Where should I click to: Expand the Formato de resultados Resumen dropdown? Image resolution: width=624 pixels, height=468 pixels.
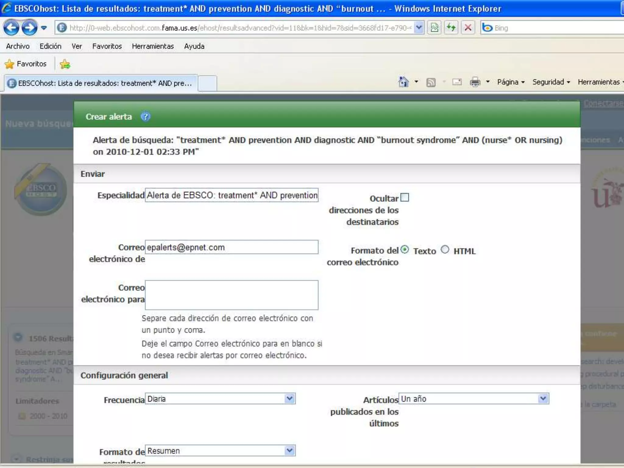coord(220,451)
